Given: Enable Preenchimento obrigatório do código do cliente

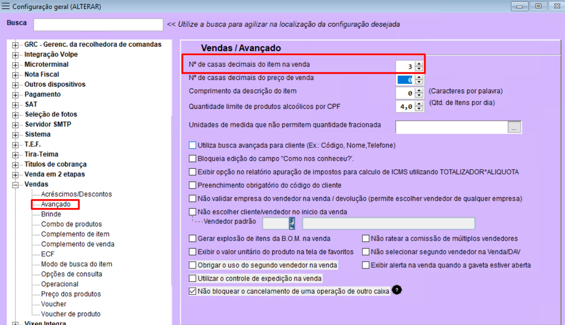Looking at the screenshot, I should [x=192, y=185].
